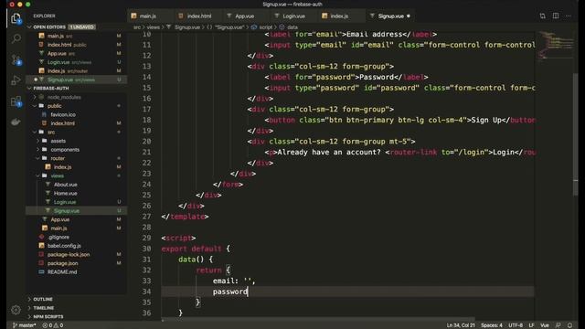Click the editor vertical scrollbar
Image resolution: width=585 pixels, height=329 pixels.
[x=575, y=134]
